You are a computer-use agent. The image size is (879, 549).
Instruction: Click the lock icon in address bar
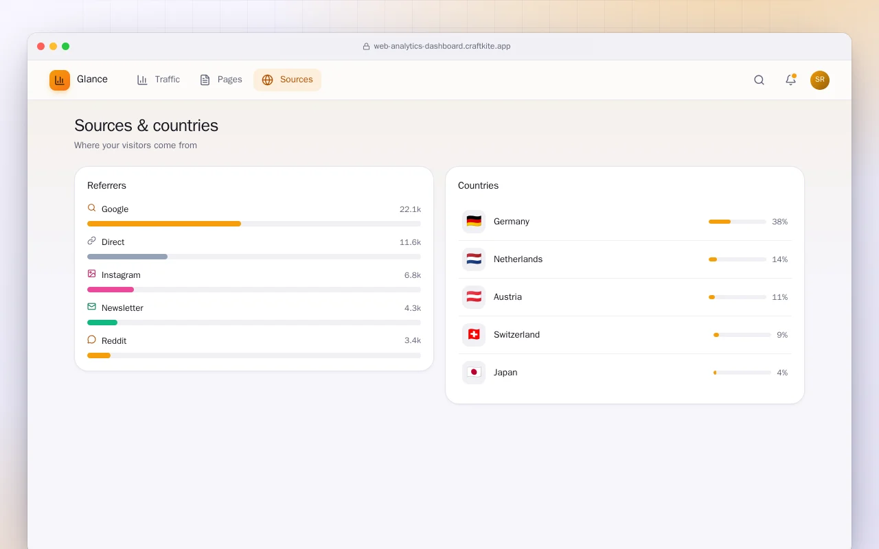coord(367,47)
